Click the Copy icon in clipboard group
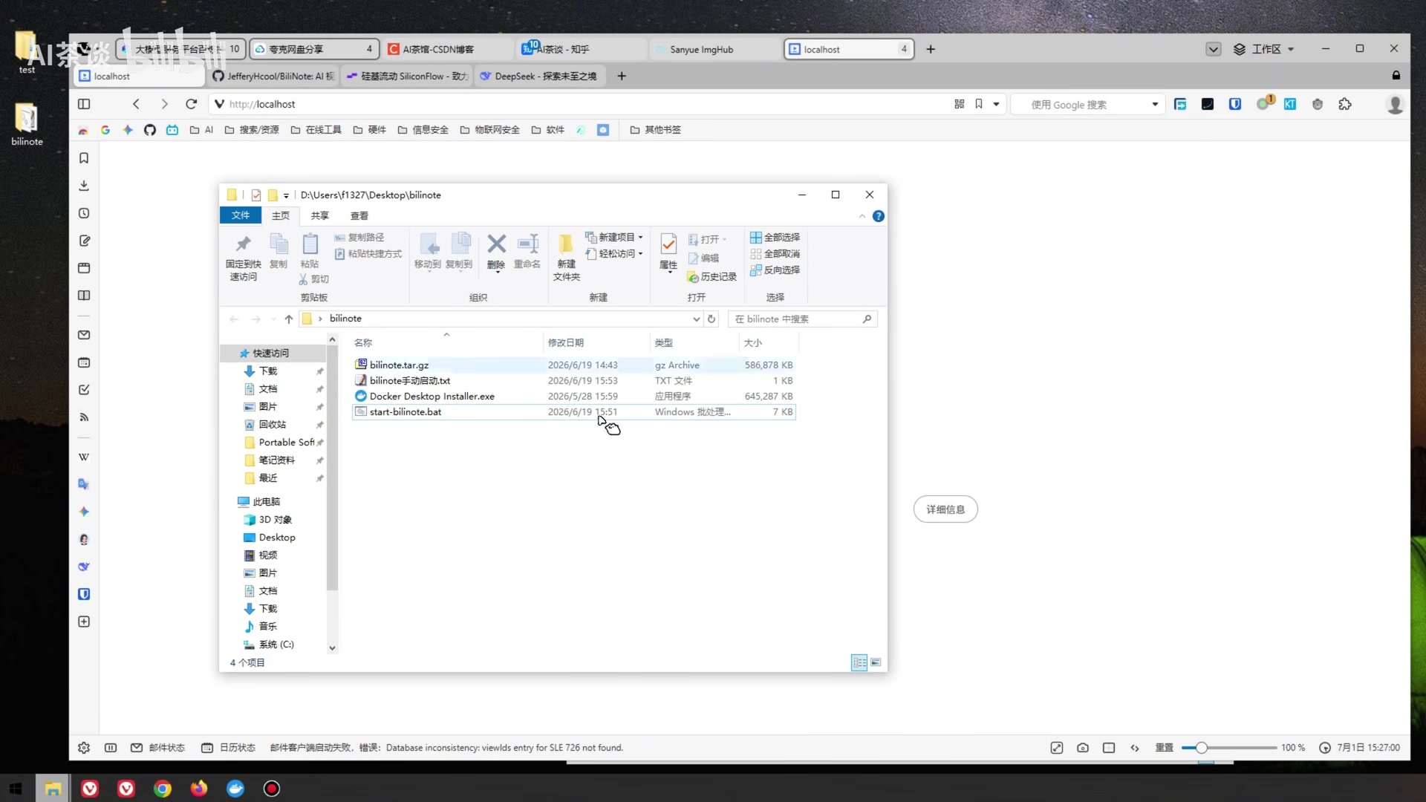Viewport: 1426px width, 802px height. tap(279, 251)
